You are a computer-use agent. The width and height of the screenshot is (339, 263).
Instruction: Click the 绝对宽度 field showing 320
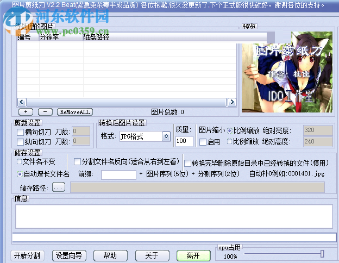(x=318, y=130)
